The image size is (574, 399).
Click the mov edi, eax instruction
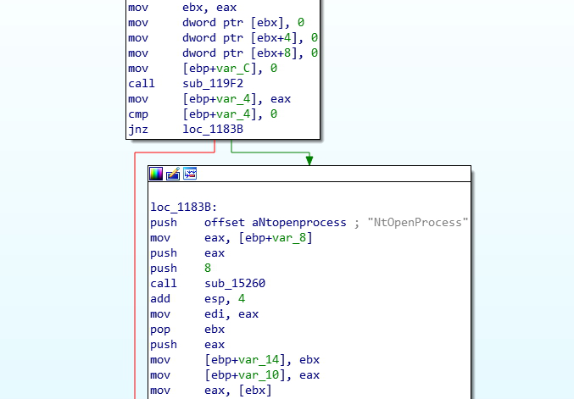coord(203,313)
